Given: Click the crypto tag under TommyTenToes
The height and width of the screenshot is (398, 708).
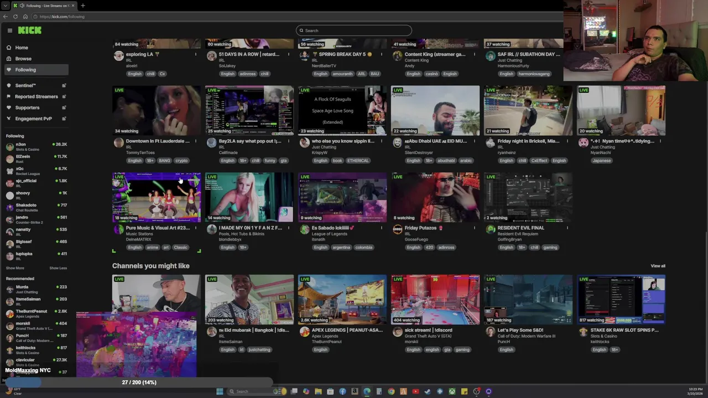Looking at the screenshot, I should pyautogui.click(x=181, y=161).
